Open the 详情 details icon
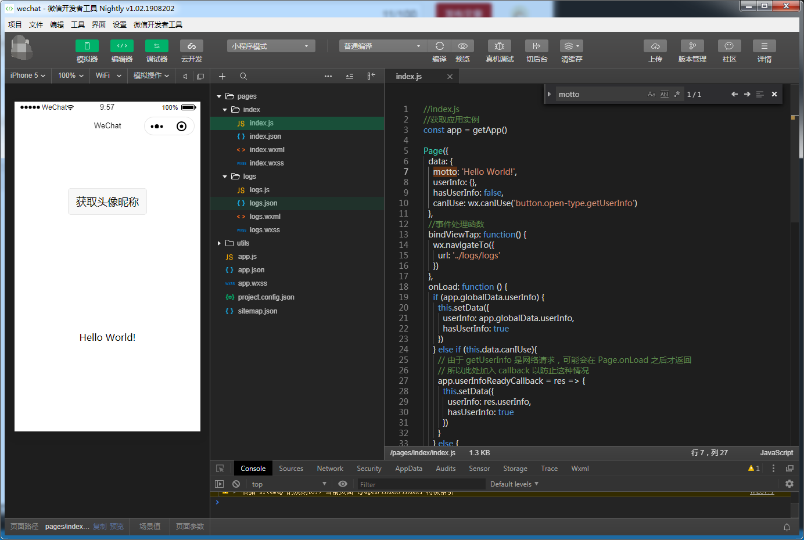 click(764, 46)
